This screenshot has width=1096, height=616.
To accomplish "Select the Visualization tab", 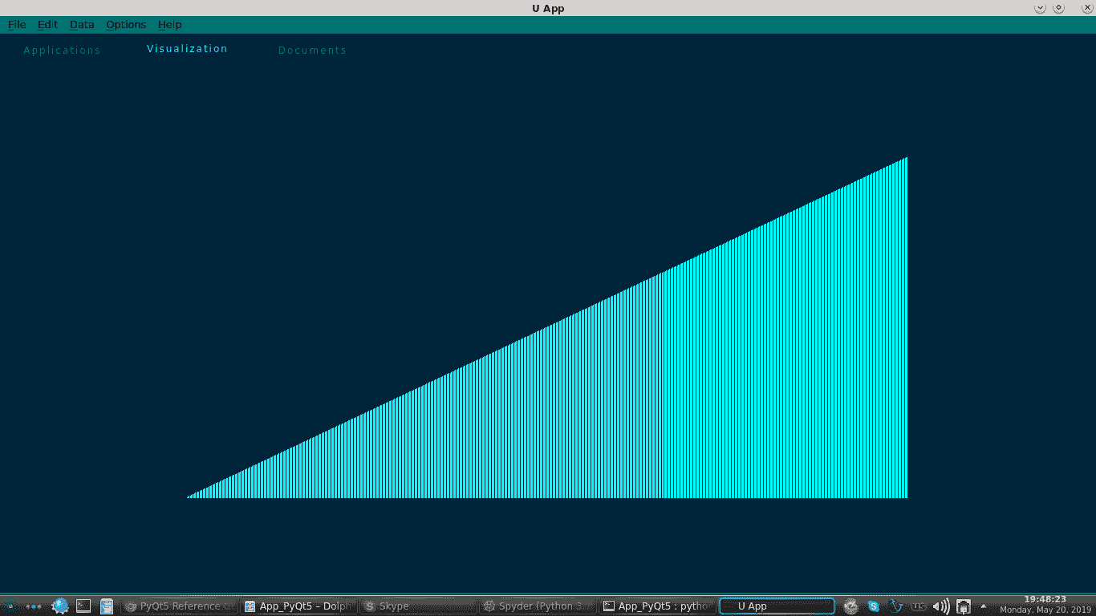I will pyautogui.click(x=187, y=49).
